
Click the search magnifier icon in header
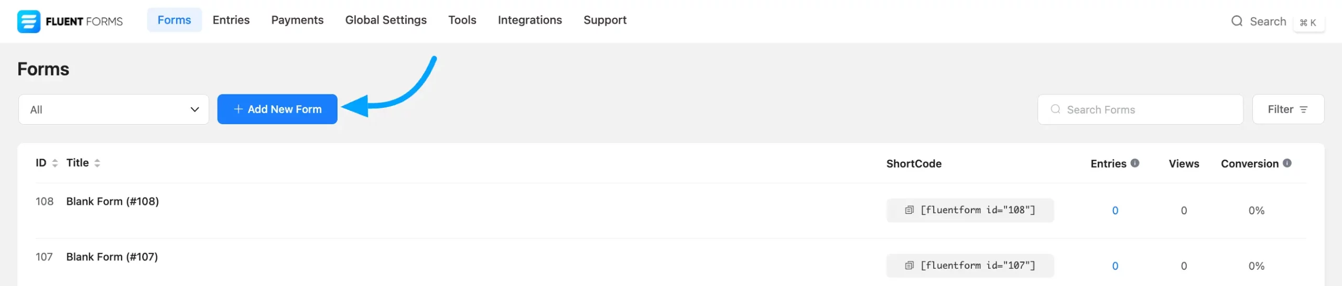(1237, 21)
